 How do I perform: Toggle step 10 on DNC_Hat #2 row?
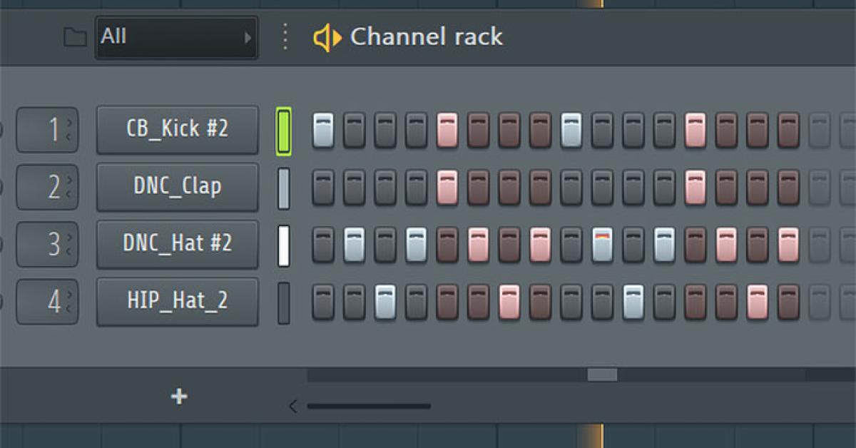(603, 244)
